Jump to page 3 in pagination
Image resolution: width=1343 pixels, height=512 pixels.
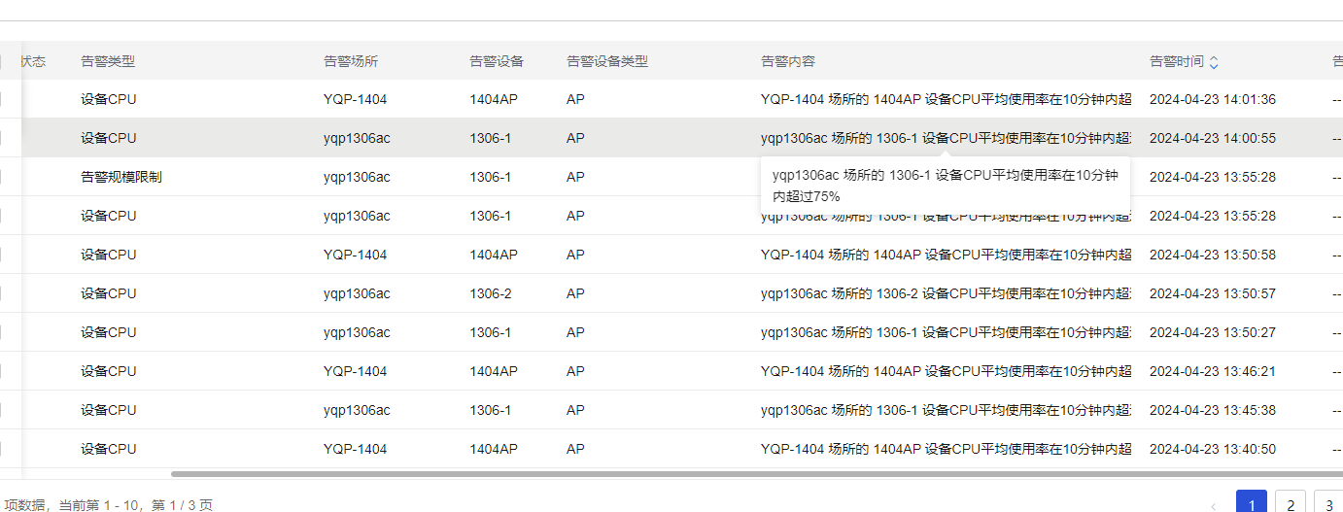1327,504
